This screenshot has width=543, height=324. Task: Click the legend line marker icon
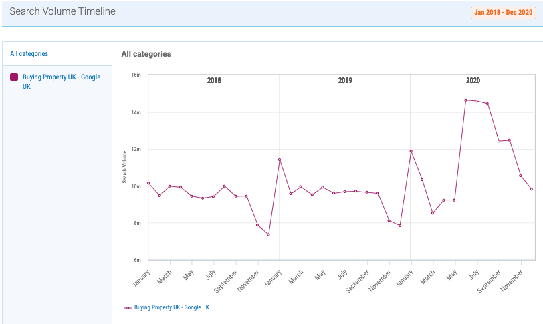click(x=128, y=308)
